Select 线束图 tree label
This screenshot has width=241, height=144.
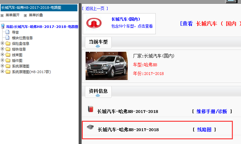pos(17,55)
